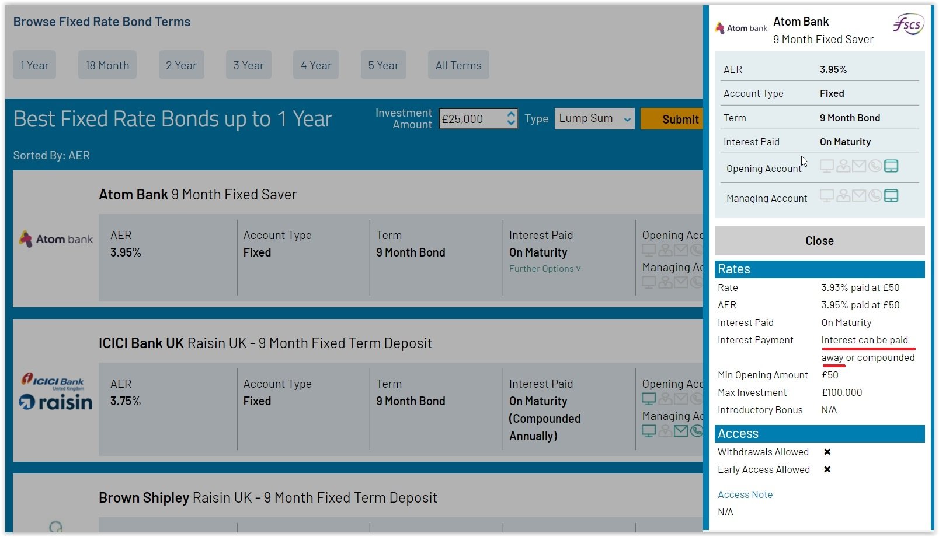The image size is (939, 537).
Task: Click mobile app icon in panel's Managing Account row
Action: click(x=891, y=196)
